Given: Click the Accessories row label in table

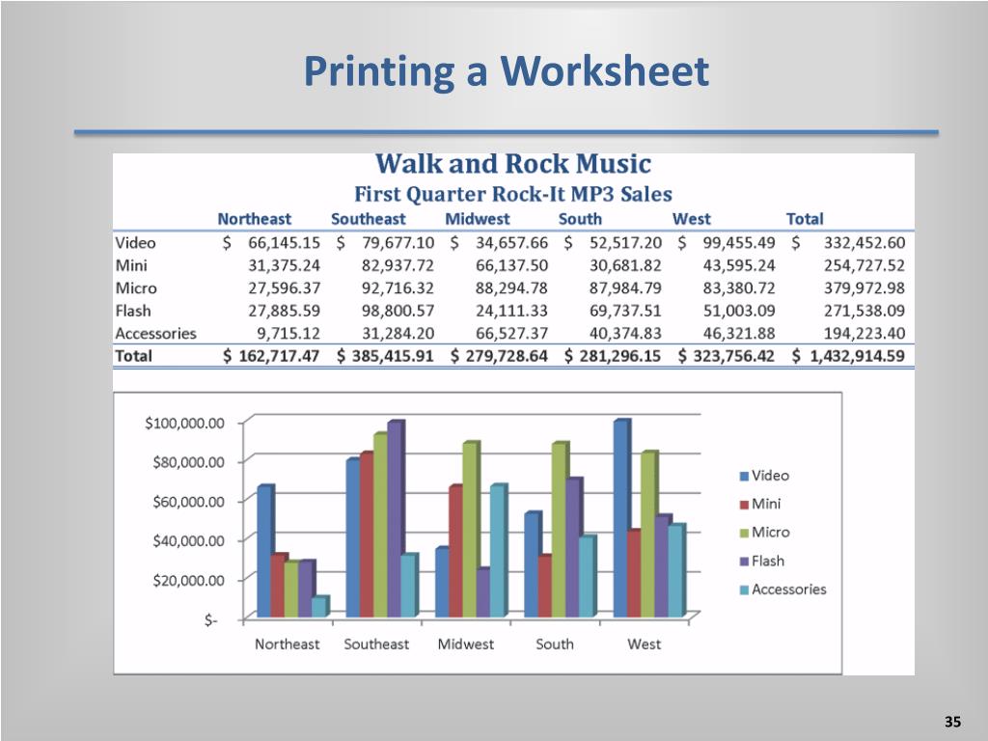Looking at the screenshot, I should [155, 333].
